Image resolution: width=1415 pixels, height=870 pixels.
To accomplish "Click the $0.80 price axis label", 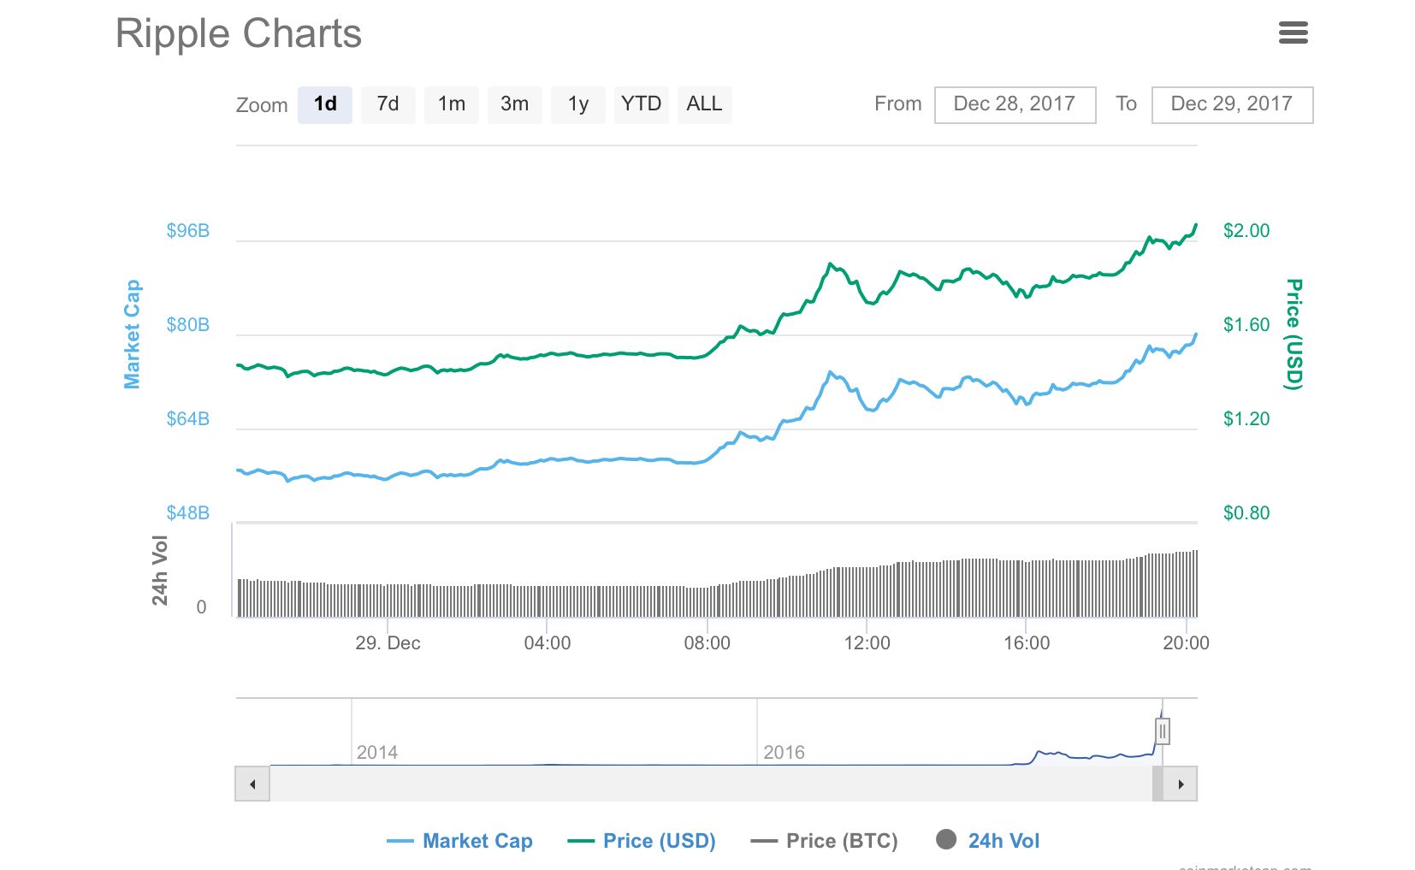I will coord(1246,512).
